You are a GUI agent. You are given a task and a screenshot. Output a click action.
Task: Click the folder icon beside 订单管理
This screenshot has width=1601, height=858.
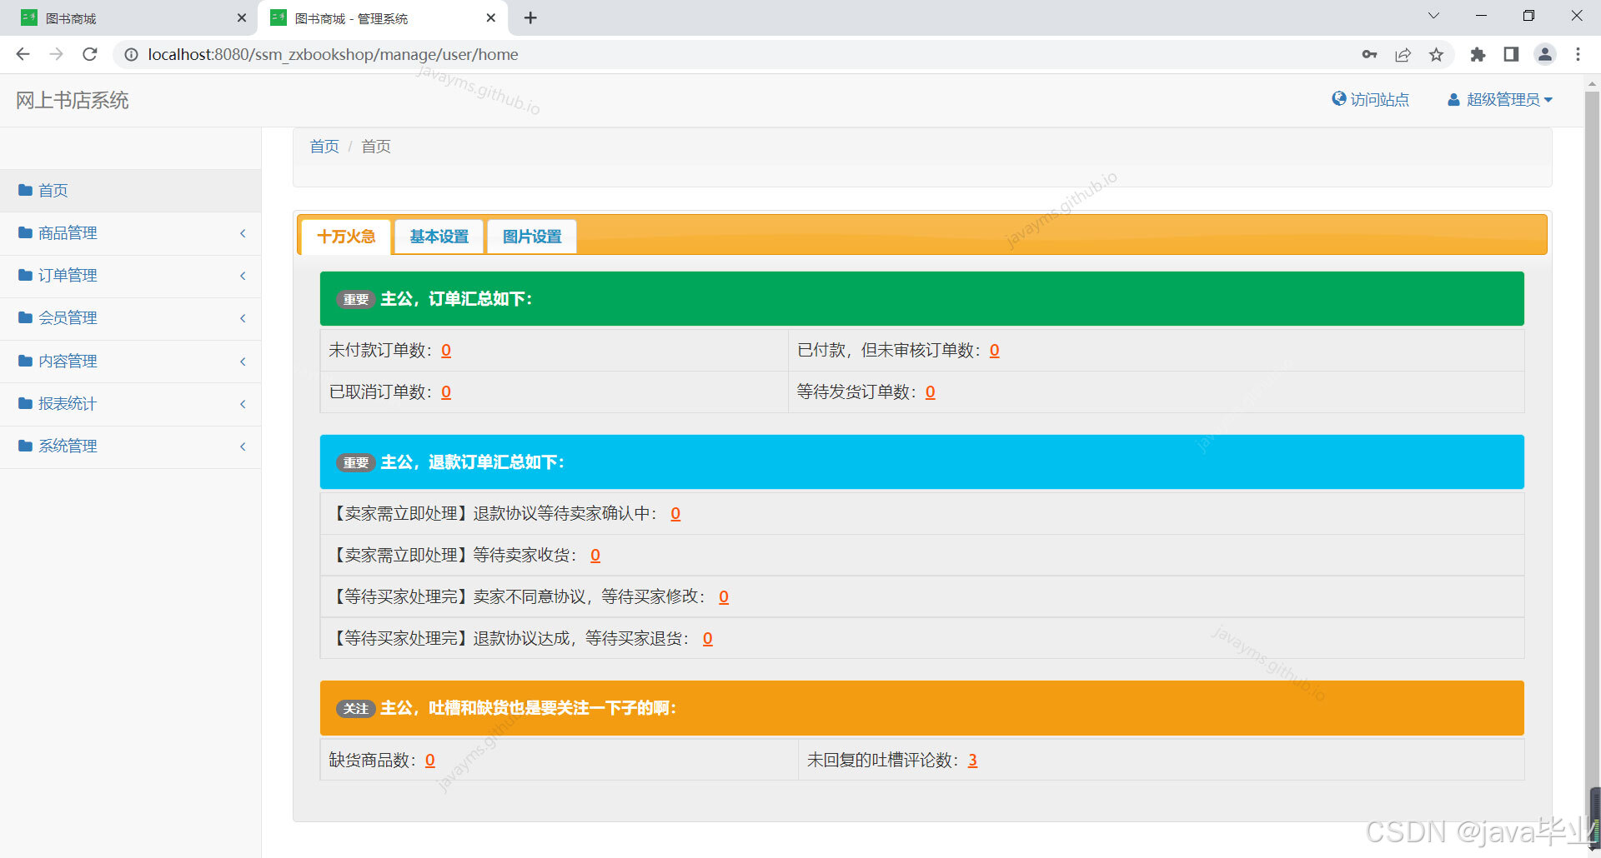(25, 275)
